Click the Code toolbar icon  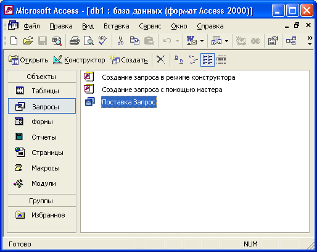point(241,41)
